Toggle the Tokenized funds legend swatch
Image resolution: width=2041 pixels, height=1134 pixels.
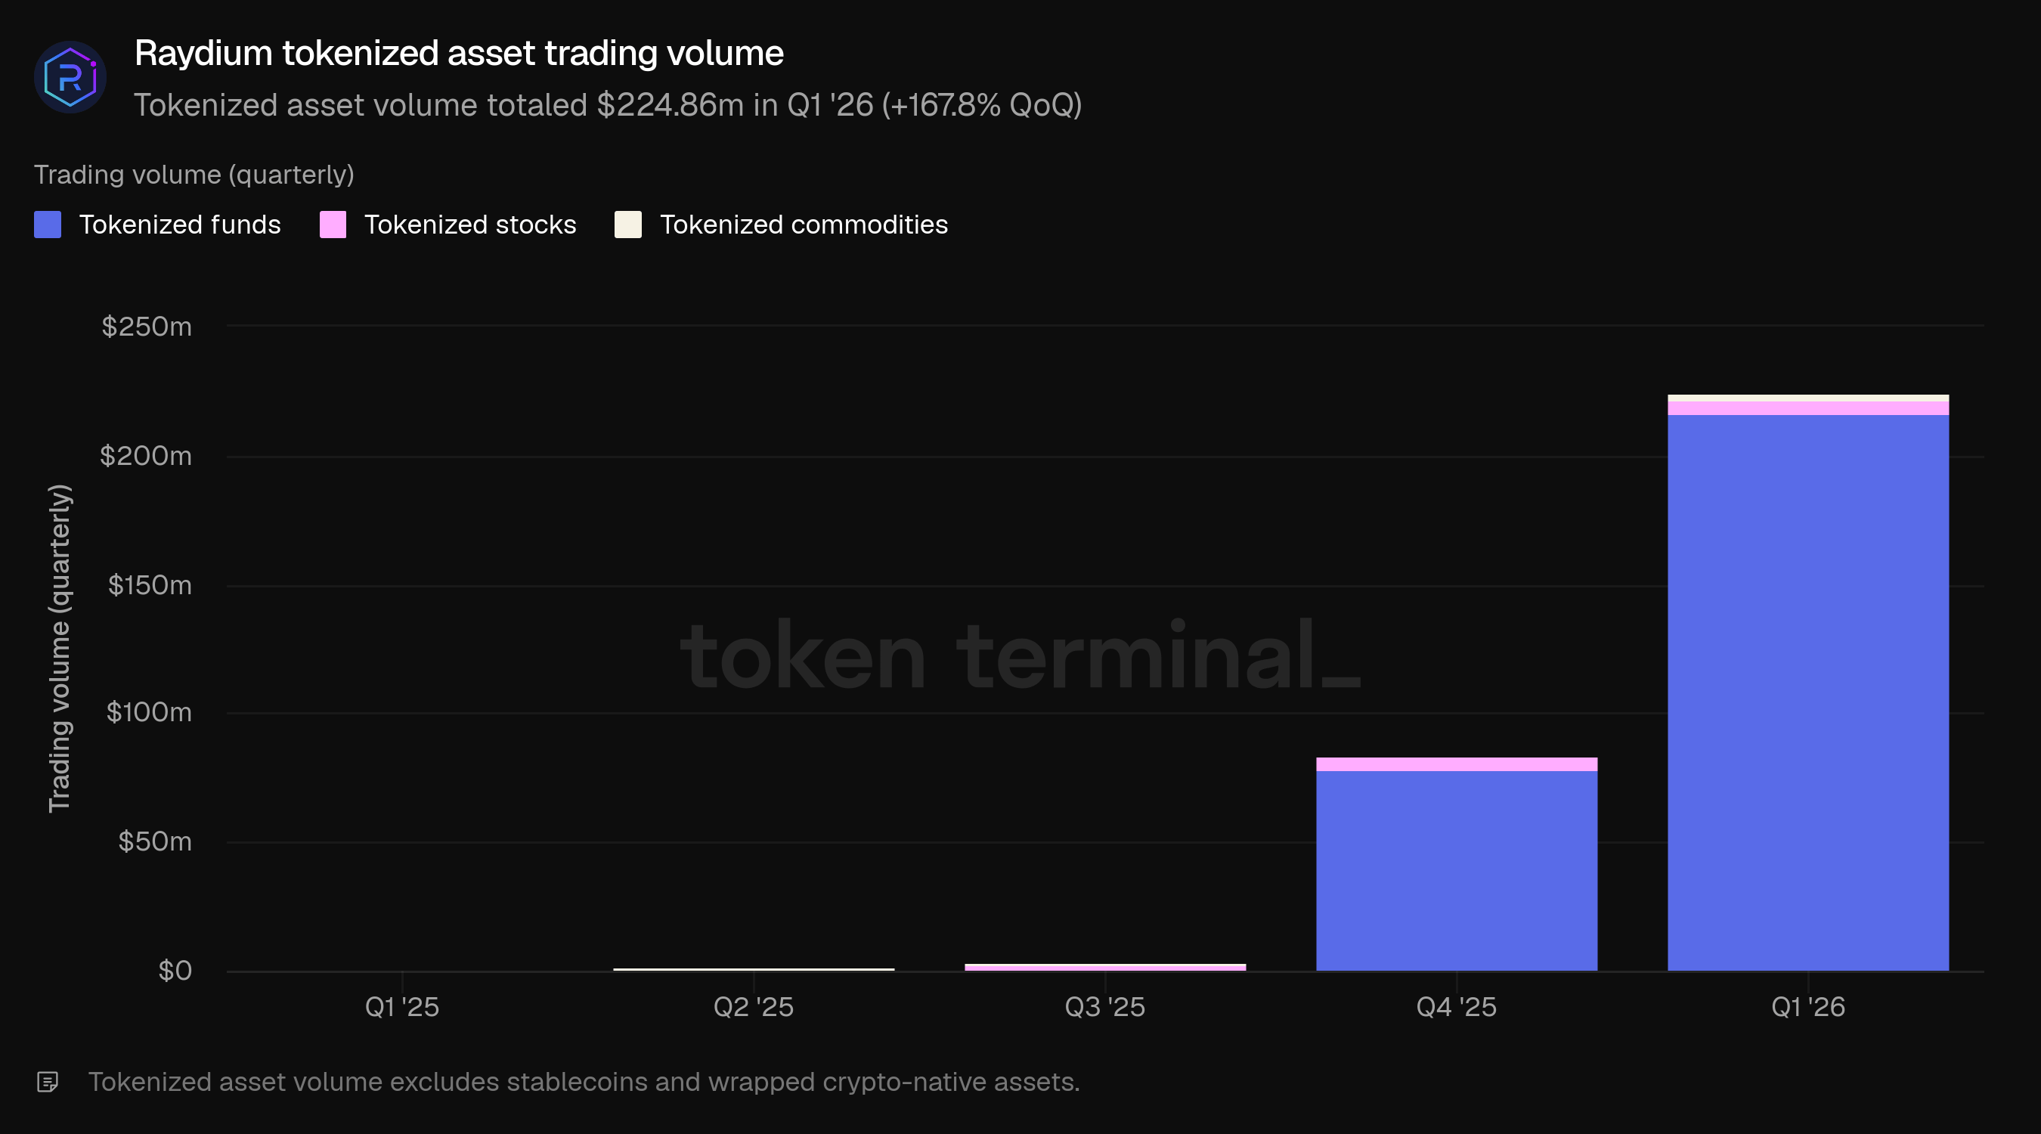[48, 225]
